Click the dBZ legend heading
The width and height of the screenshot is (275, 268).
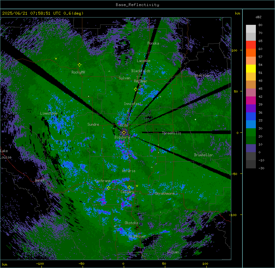(x=258, y=17)
